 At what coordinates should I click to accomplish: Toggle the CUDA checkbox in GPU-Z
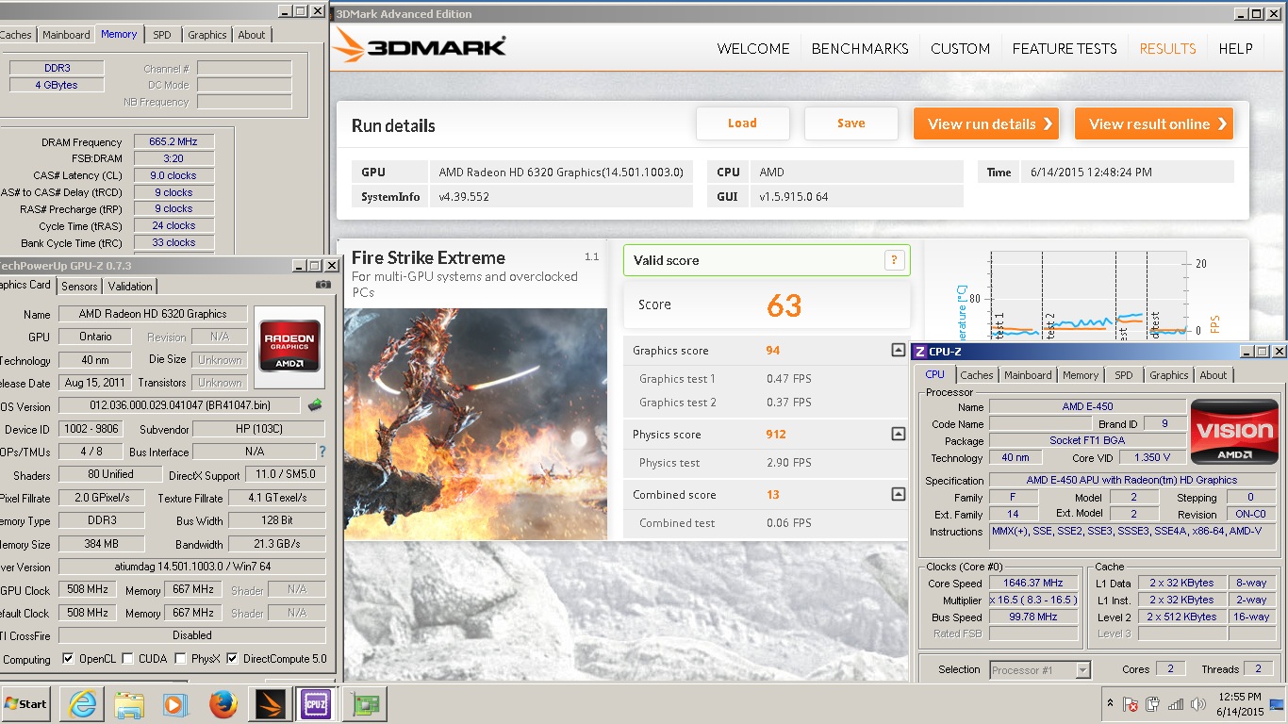pos(129,659)
